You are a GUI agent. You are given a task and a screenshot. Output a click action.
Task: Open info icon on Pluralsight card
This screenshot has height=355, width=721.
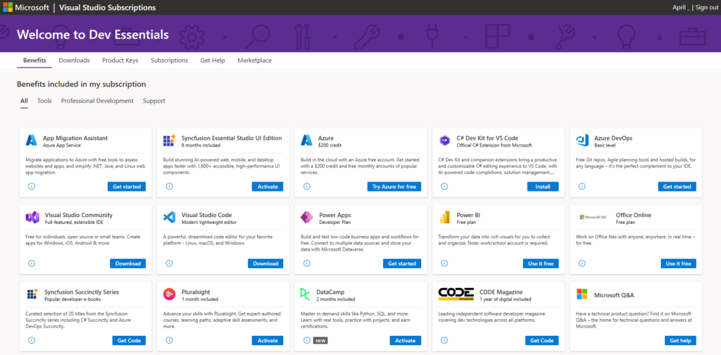pos(169,340)
